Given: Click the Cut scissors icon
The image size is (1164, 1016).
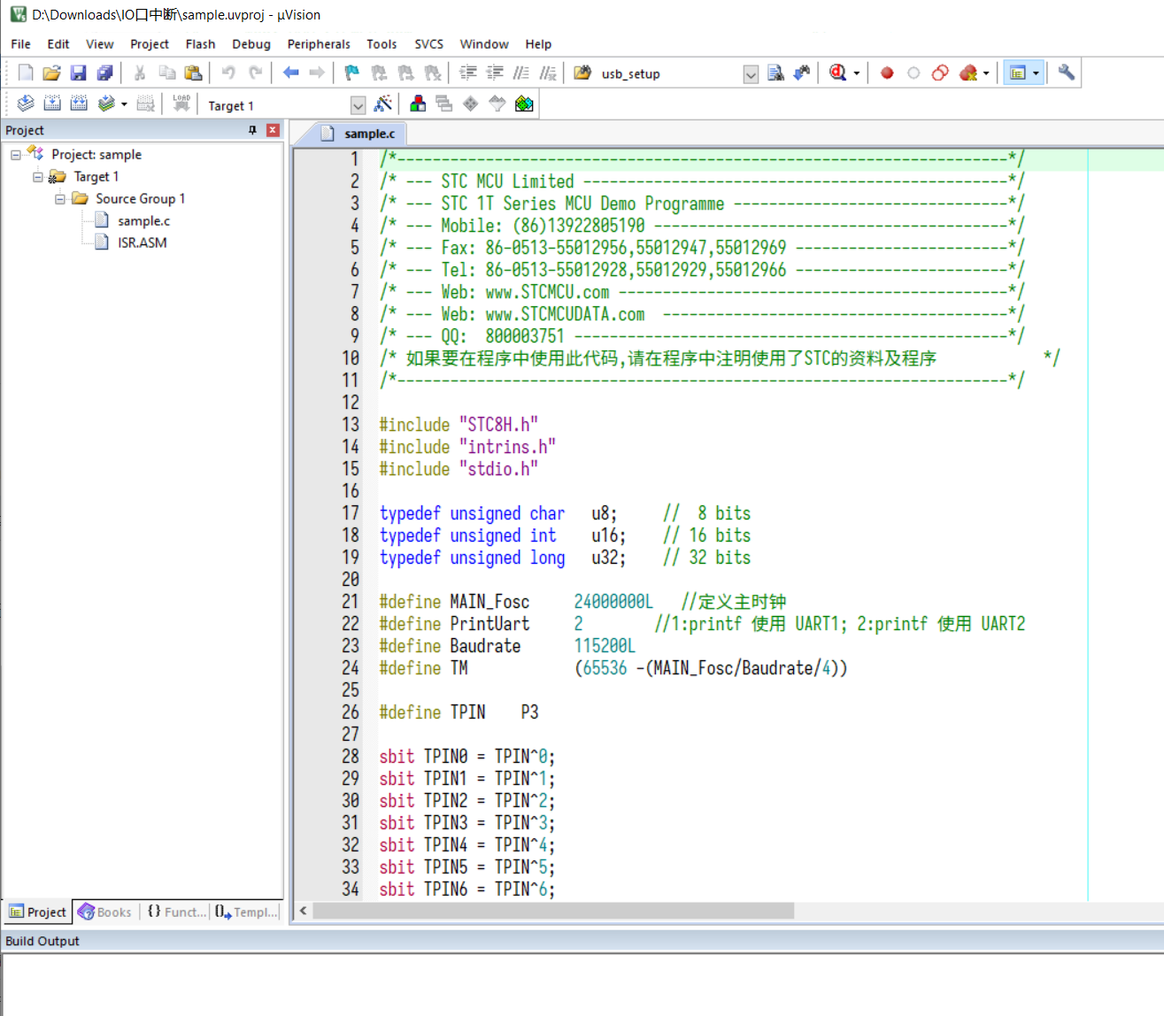Looking at the screenshot, I should click(140, 73).
